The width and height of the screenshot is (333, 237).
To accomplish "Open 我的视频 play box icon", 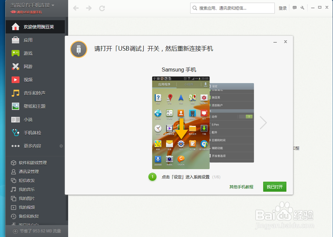I will (x=14, y=207).
